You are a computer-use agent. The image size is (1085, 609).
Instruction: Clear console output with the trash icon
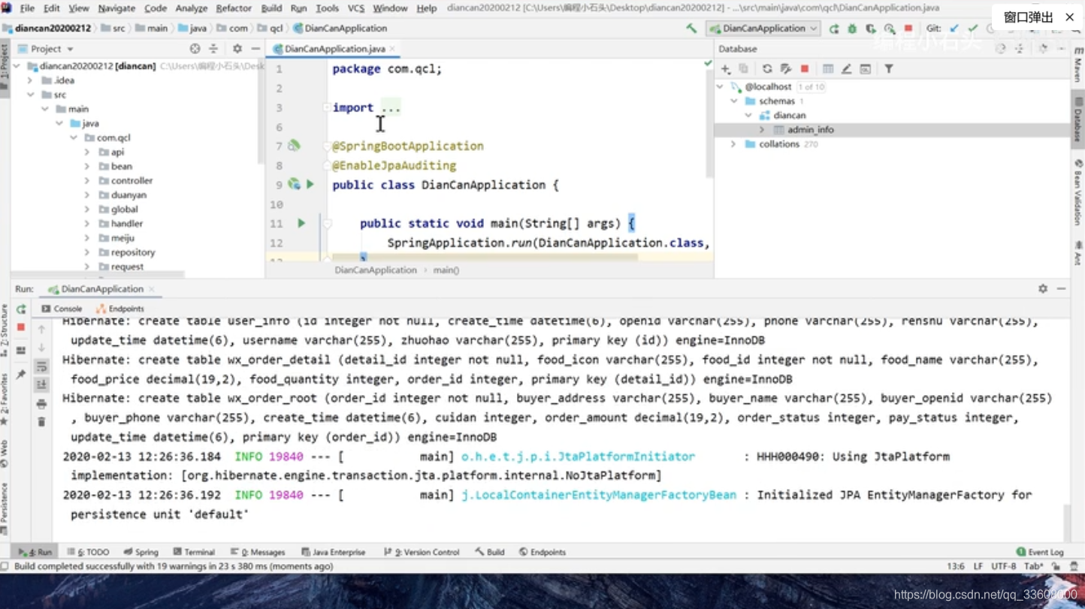click(41, 422)
